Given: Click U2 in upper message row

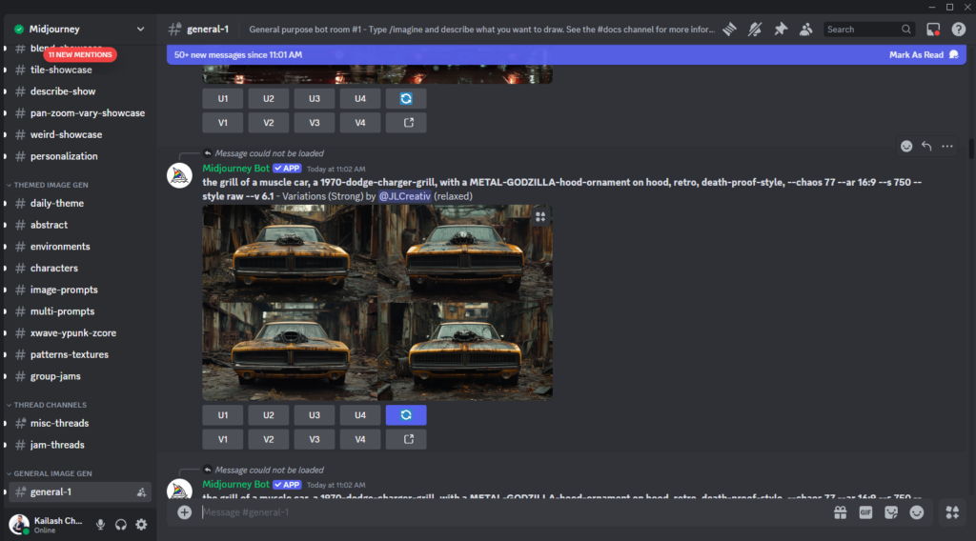Looking at the screenshot, I should (x=268, y=98).
